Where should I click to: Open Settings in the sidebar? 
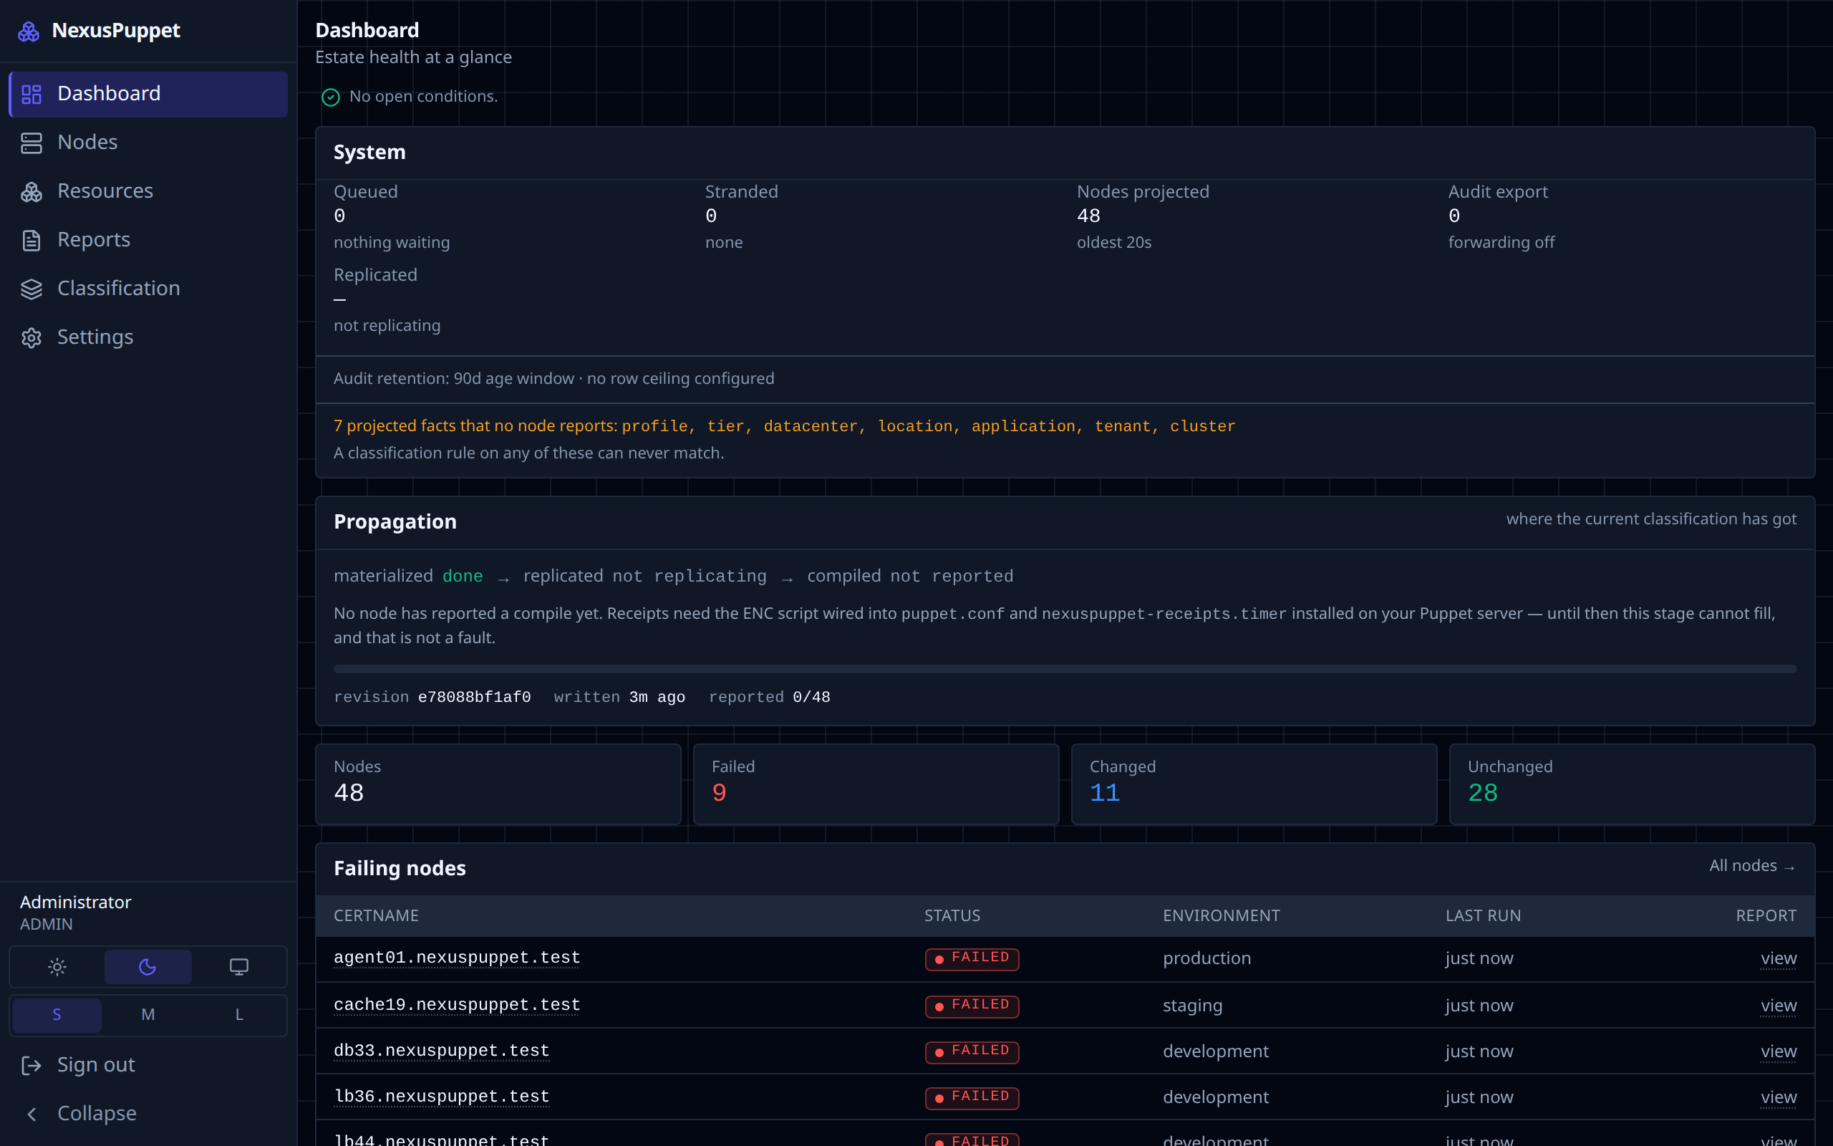tap(147, 337)
